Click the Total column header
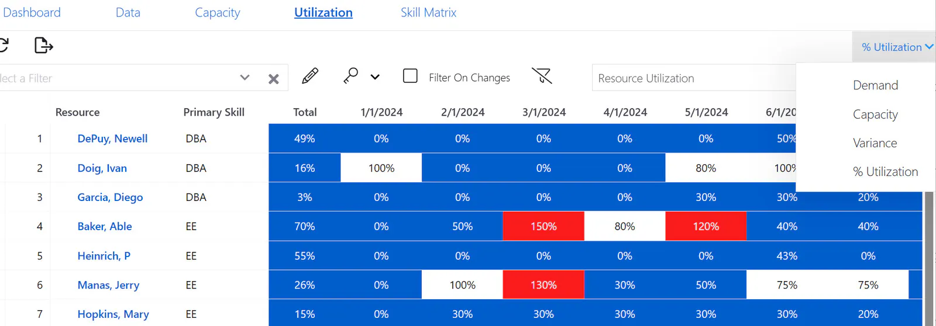 (x=305, y=112)
